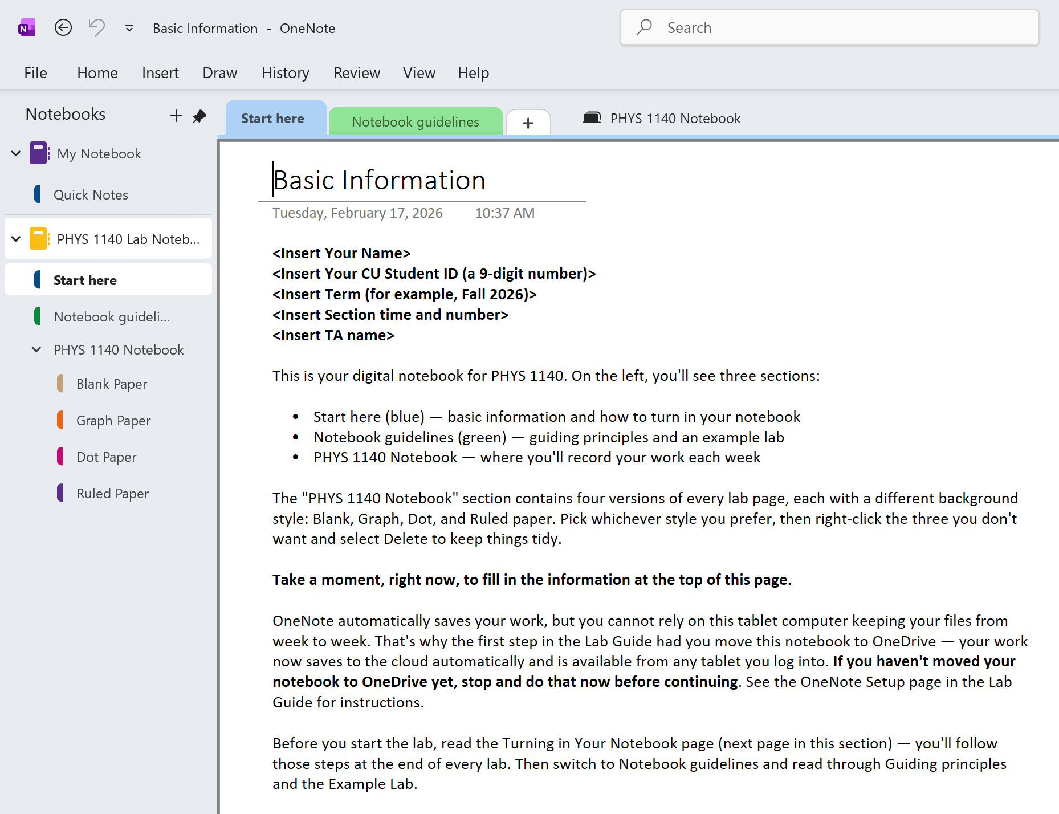Screen dimensions: 1059x814
Task: Open the Home ribbon tab
Action: click(97, 73)
